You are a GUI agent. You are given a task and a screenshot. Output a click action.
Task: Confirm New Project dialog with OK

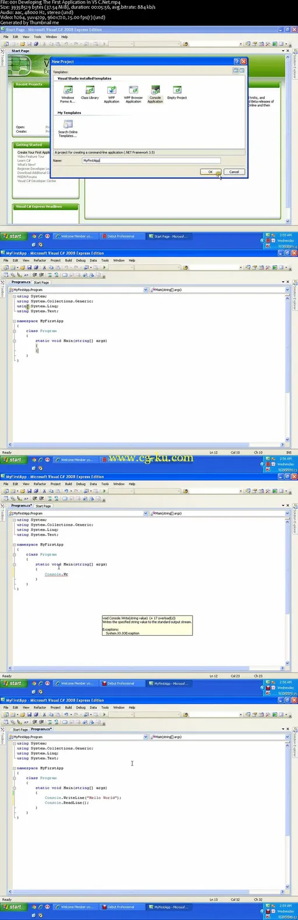click(x=211, y=172)
